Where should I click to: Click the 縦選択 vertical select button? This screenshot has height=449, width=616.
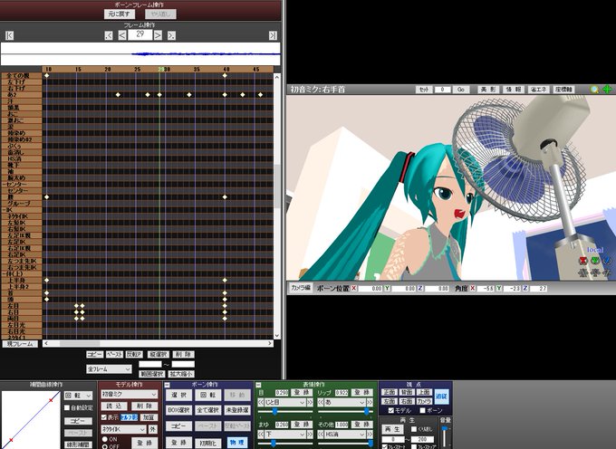tap(159, 355)
